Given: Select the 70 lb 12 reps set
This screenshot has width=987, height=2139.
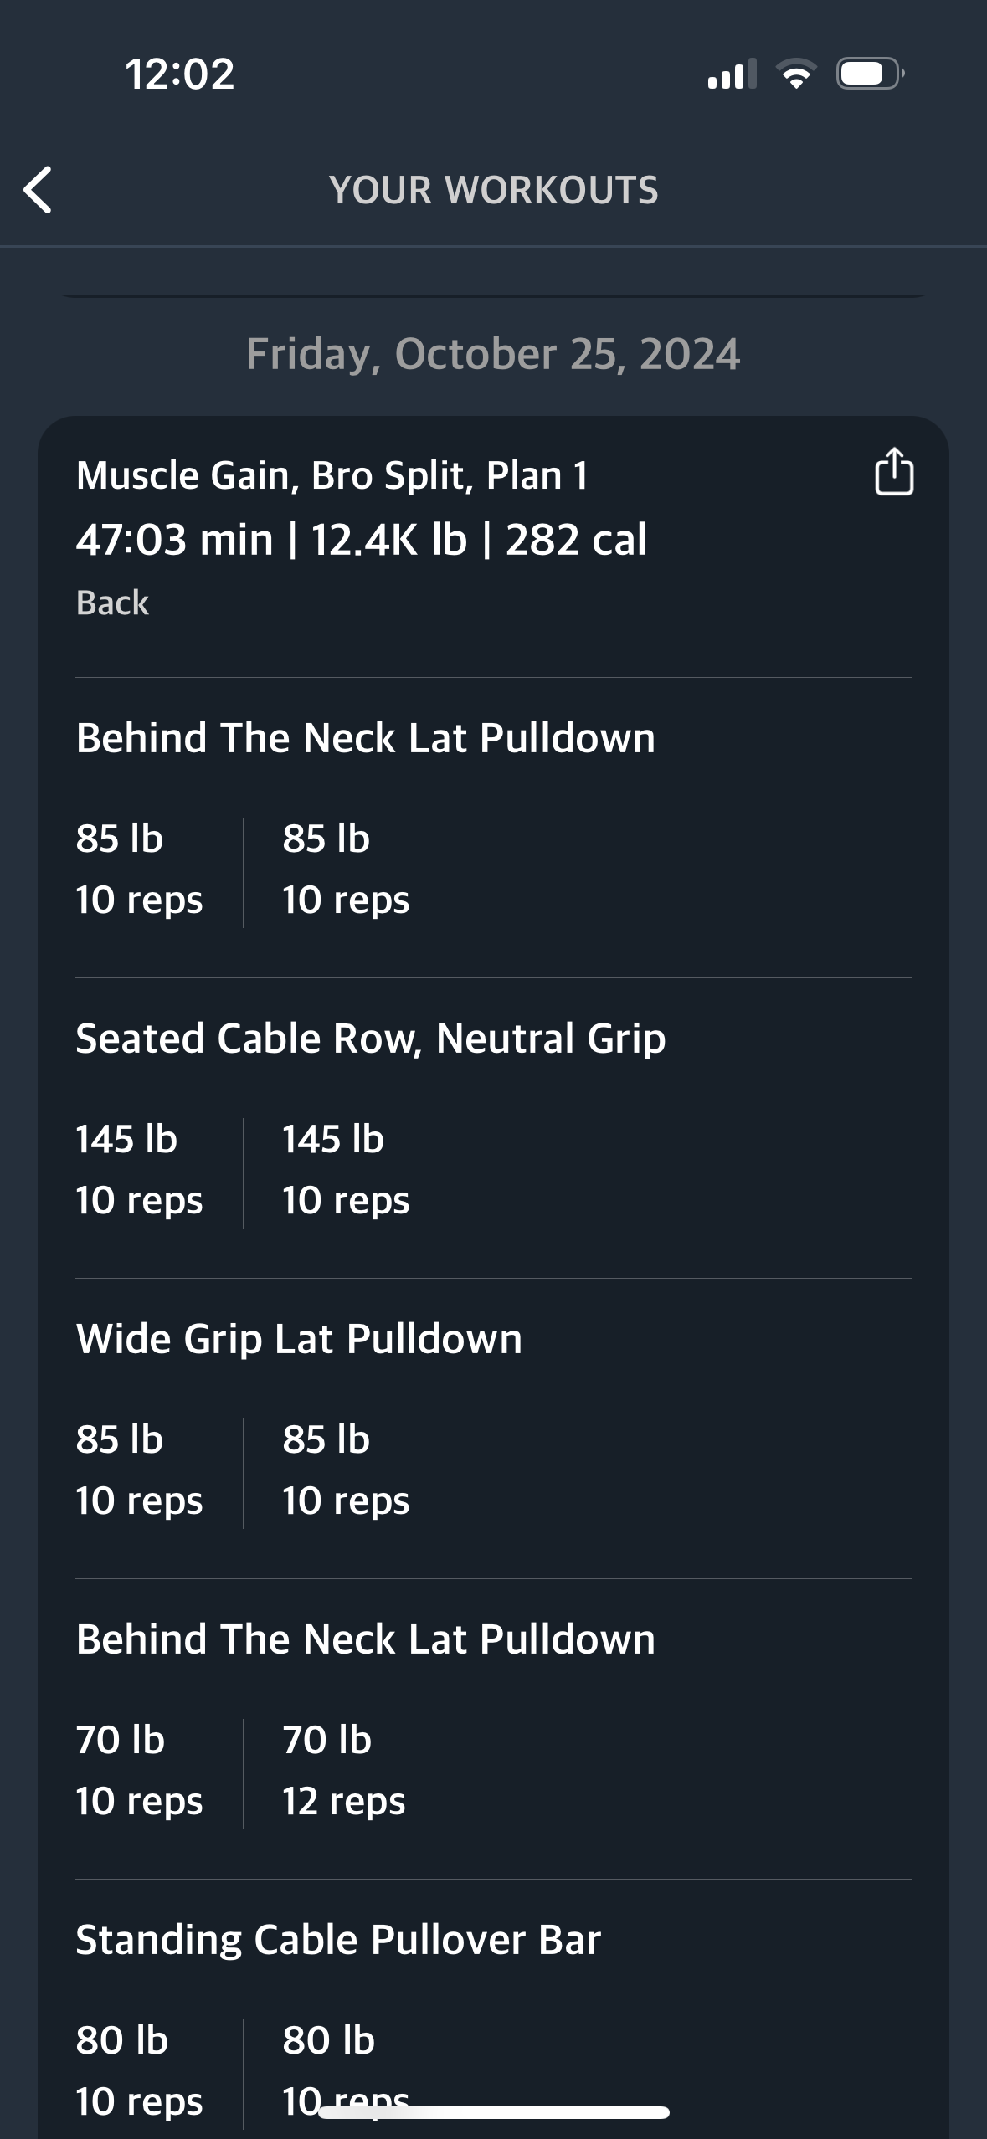Looking at the screenshot, I should 344,1770.
